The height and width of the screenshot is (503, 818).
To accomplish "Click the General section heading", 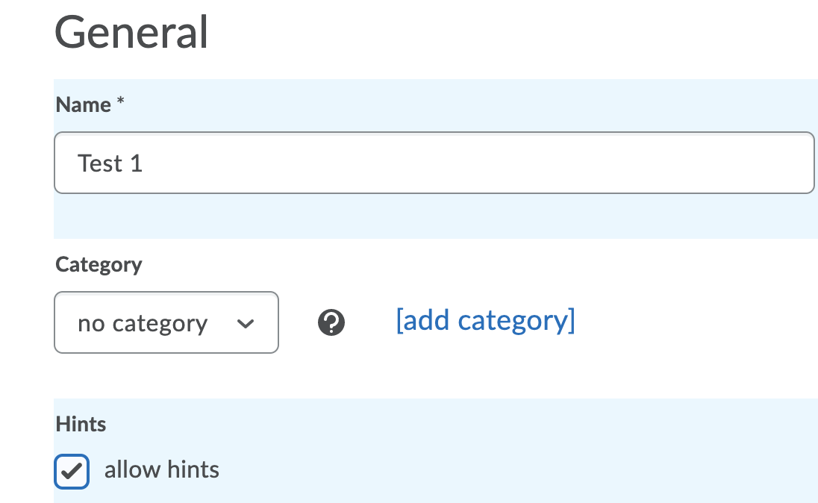I will point(131,32).
